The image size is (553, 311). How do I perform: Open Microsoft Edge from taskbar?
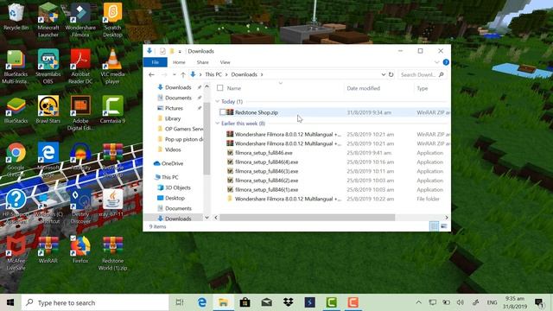(x=201, y=302)
